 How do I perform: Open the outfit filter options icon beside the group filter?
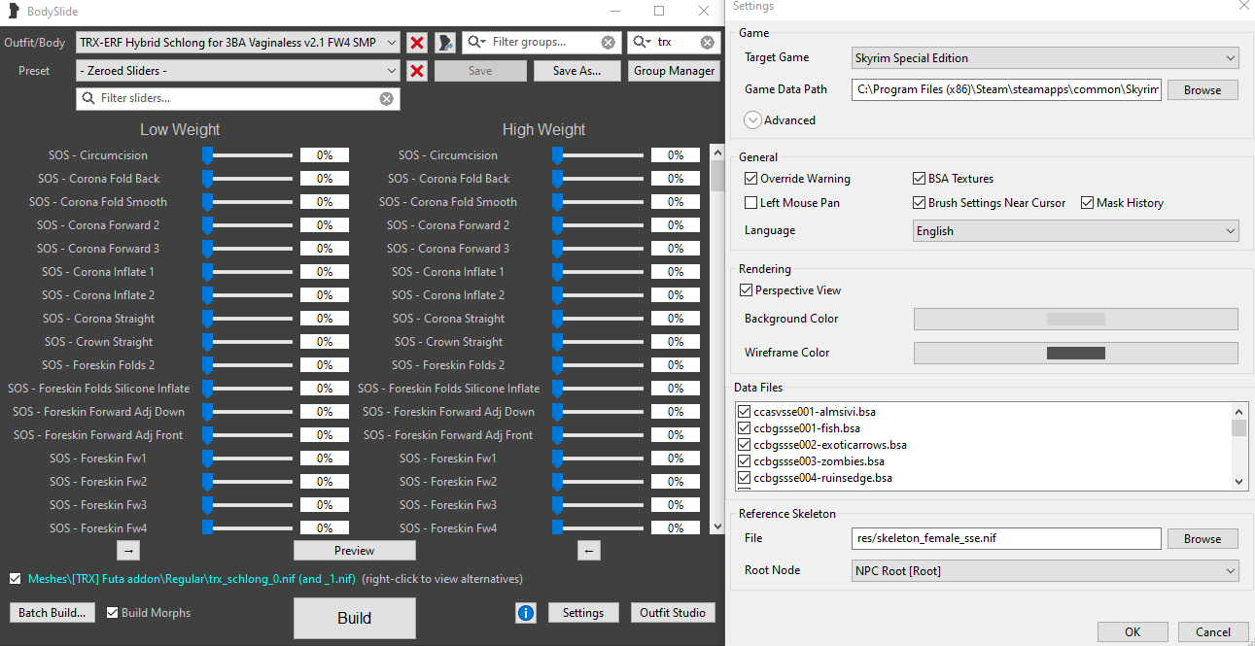click(x=445, y=43)
